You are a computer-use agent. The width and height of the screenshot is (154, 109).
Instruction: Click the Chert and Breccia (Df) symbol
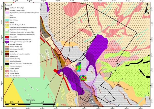(7, 44)
